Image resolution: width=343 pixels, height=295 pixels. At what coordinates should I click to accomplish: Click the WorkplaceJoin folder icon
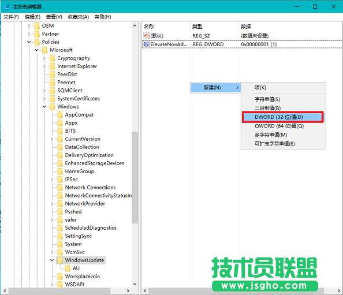(x=60, y=277)
